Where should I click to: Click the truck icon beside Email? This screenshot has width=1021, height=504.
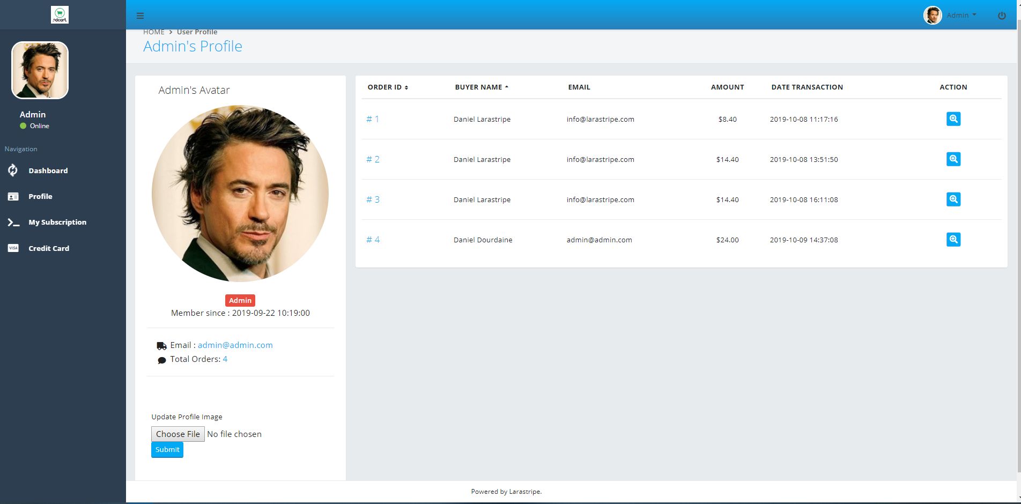coord(161,346)
